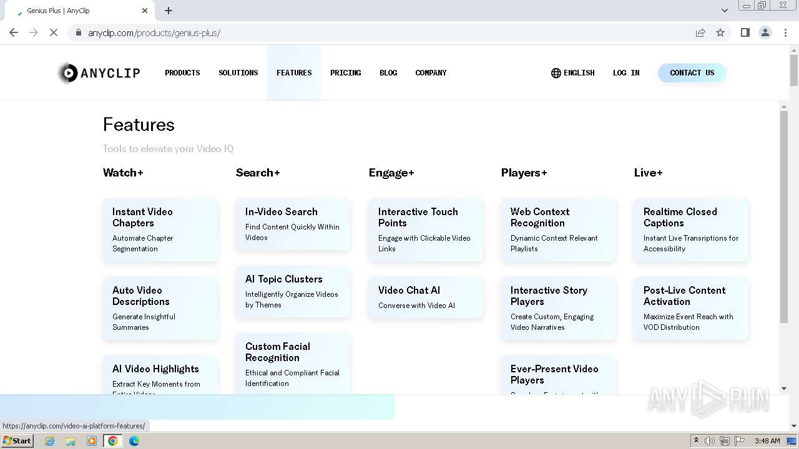Stop loading the page
Viewport: 799px width, 449px height.
point(54,32)
